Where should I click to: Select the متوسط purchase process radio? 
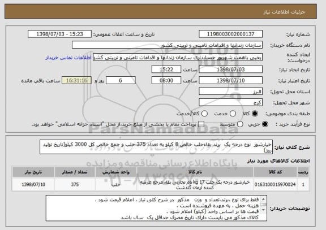tap(240, 124)
